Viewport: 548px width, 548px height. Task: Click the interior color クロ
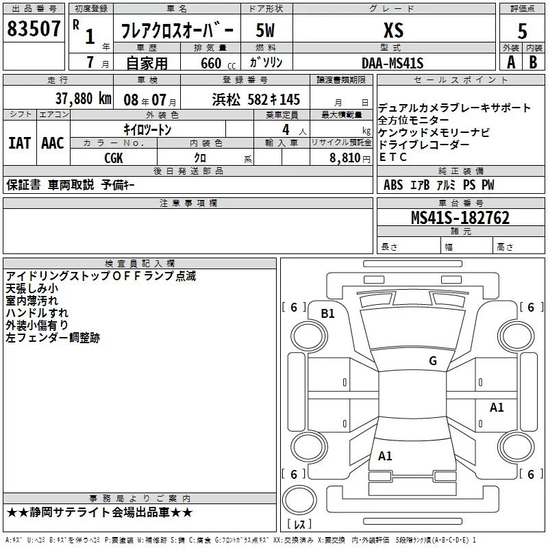200,158
